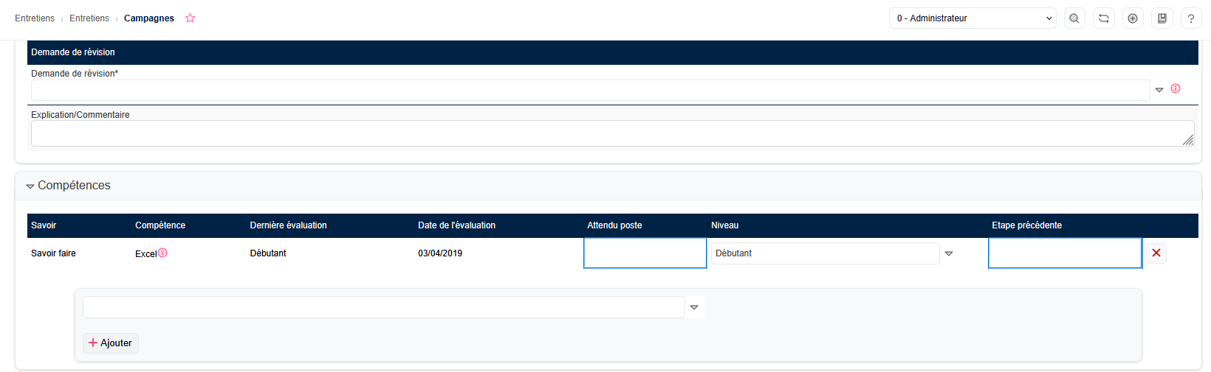
Task: Click the Savoir column header
Action: (x=44, y=225)
